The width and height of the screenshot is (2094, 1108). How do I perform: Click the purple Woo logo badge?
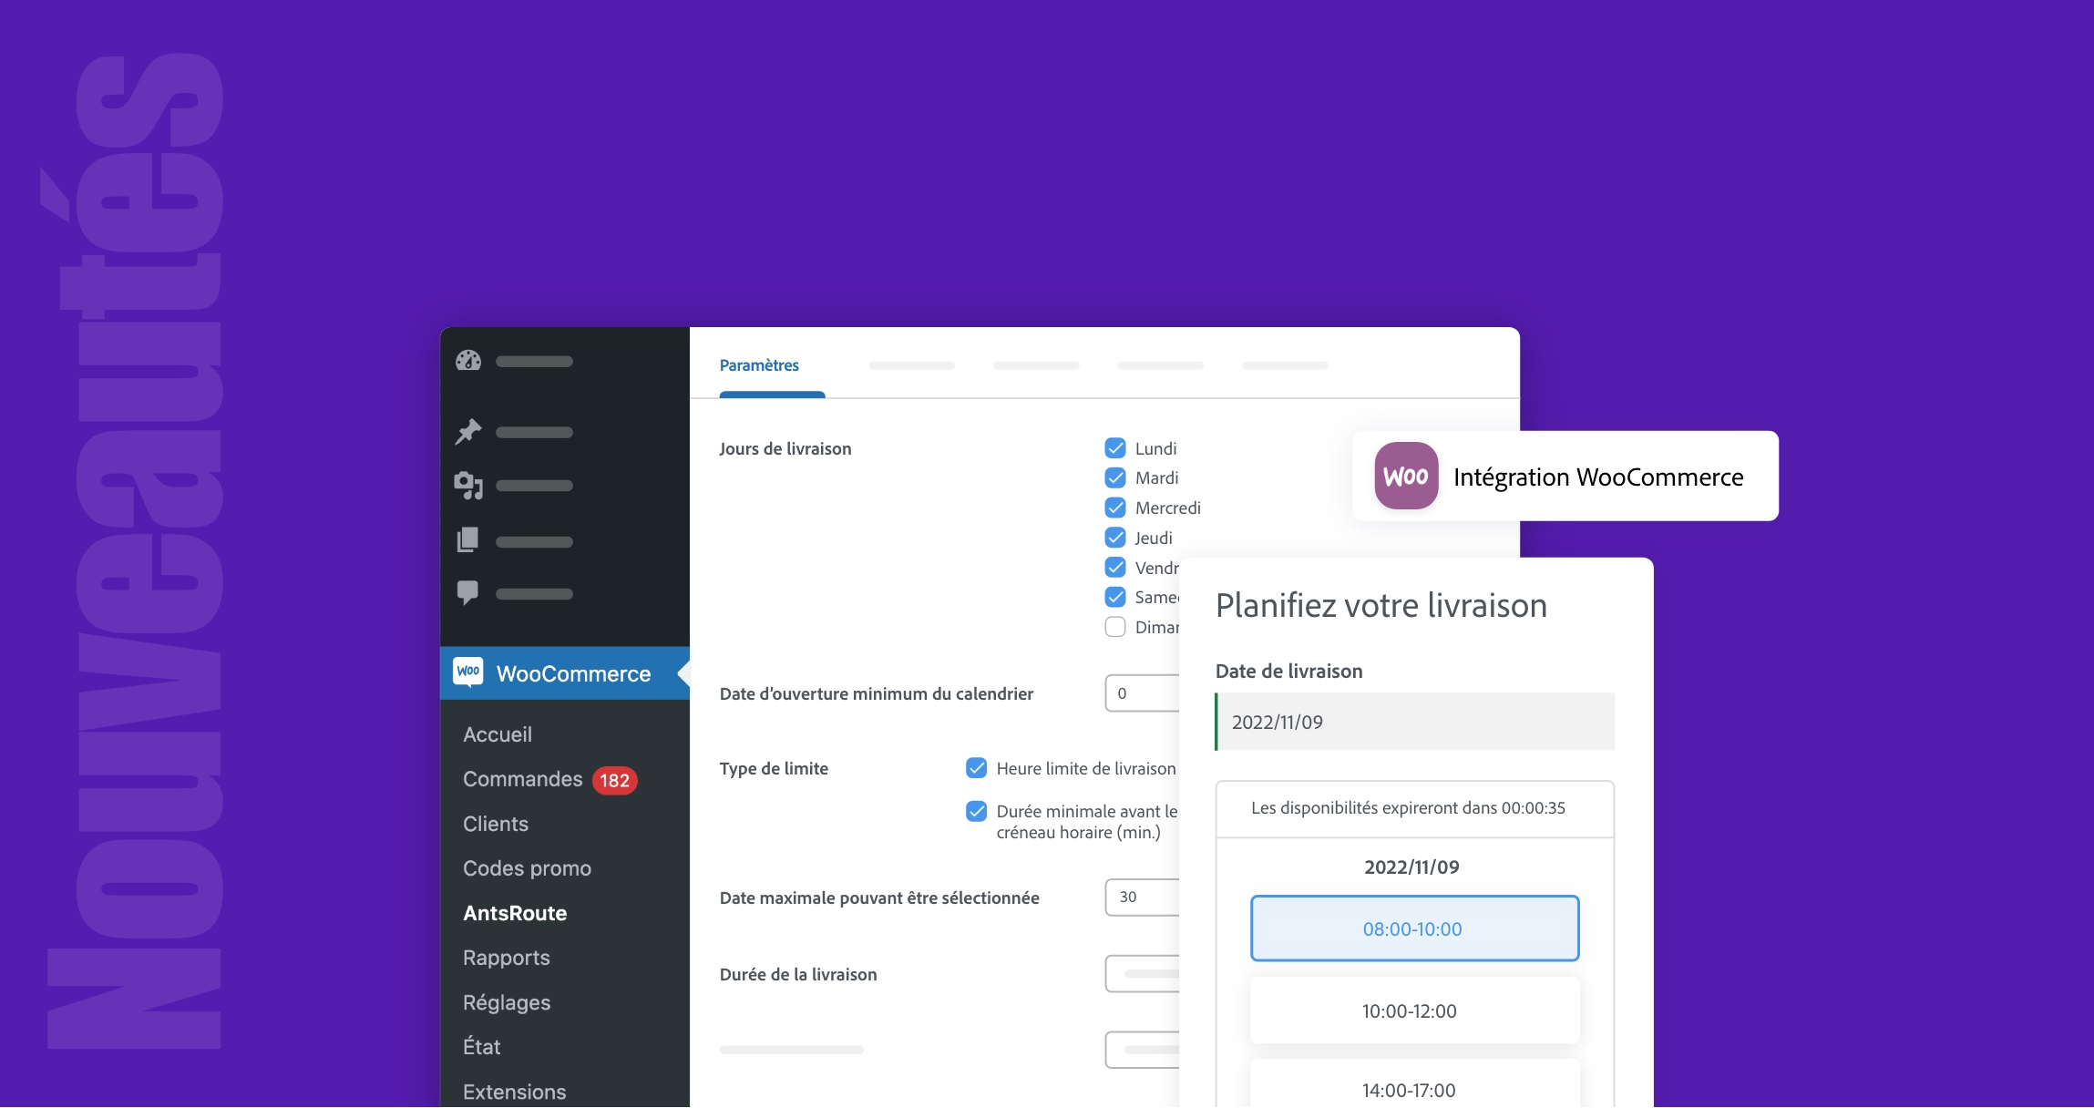pyautogui.click(x=1406, y=476)
